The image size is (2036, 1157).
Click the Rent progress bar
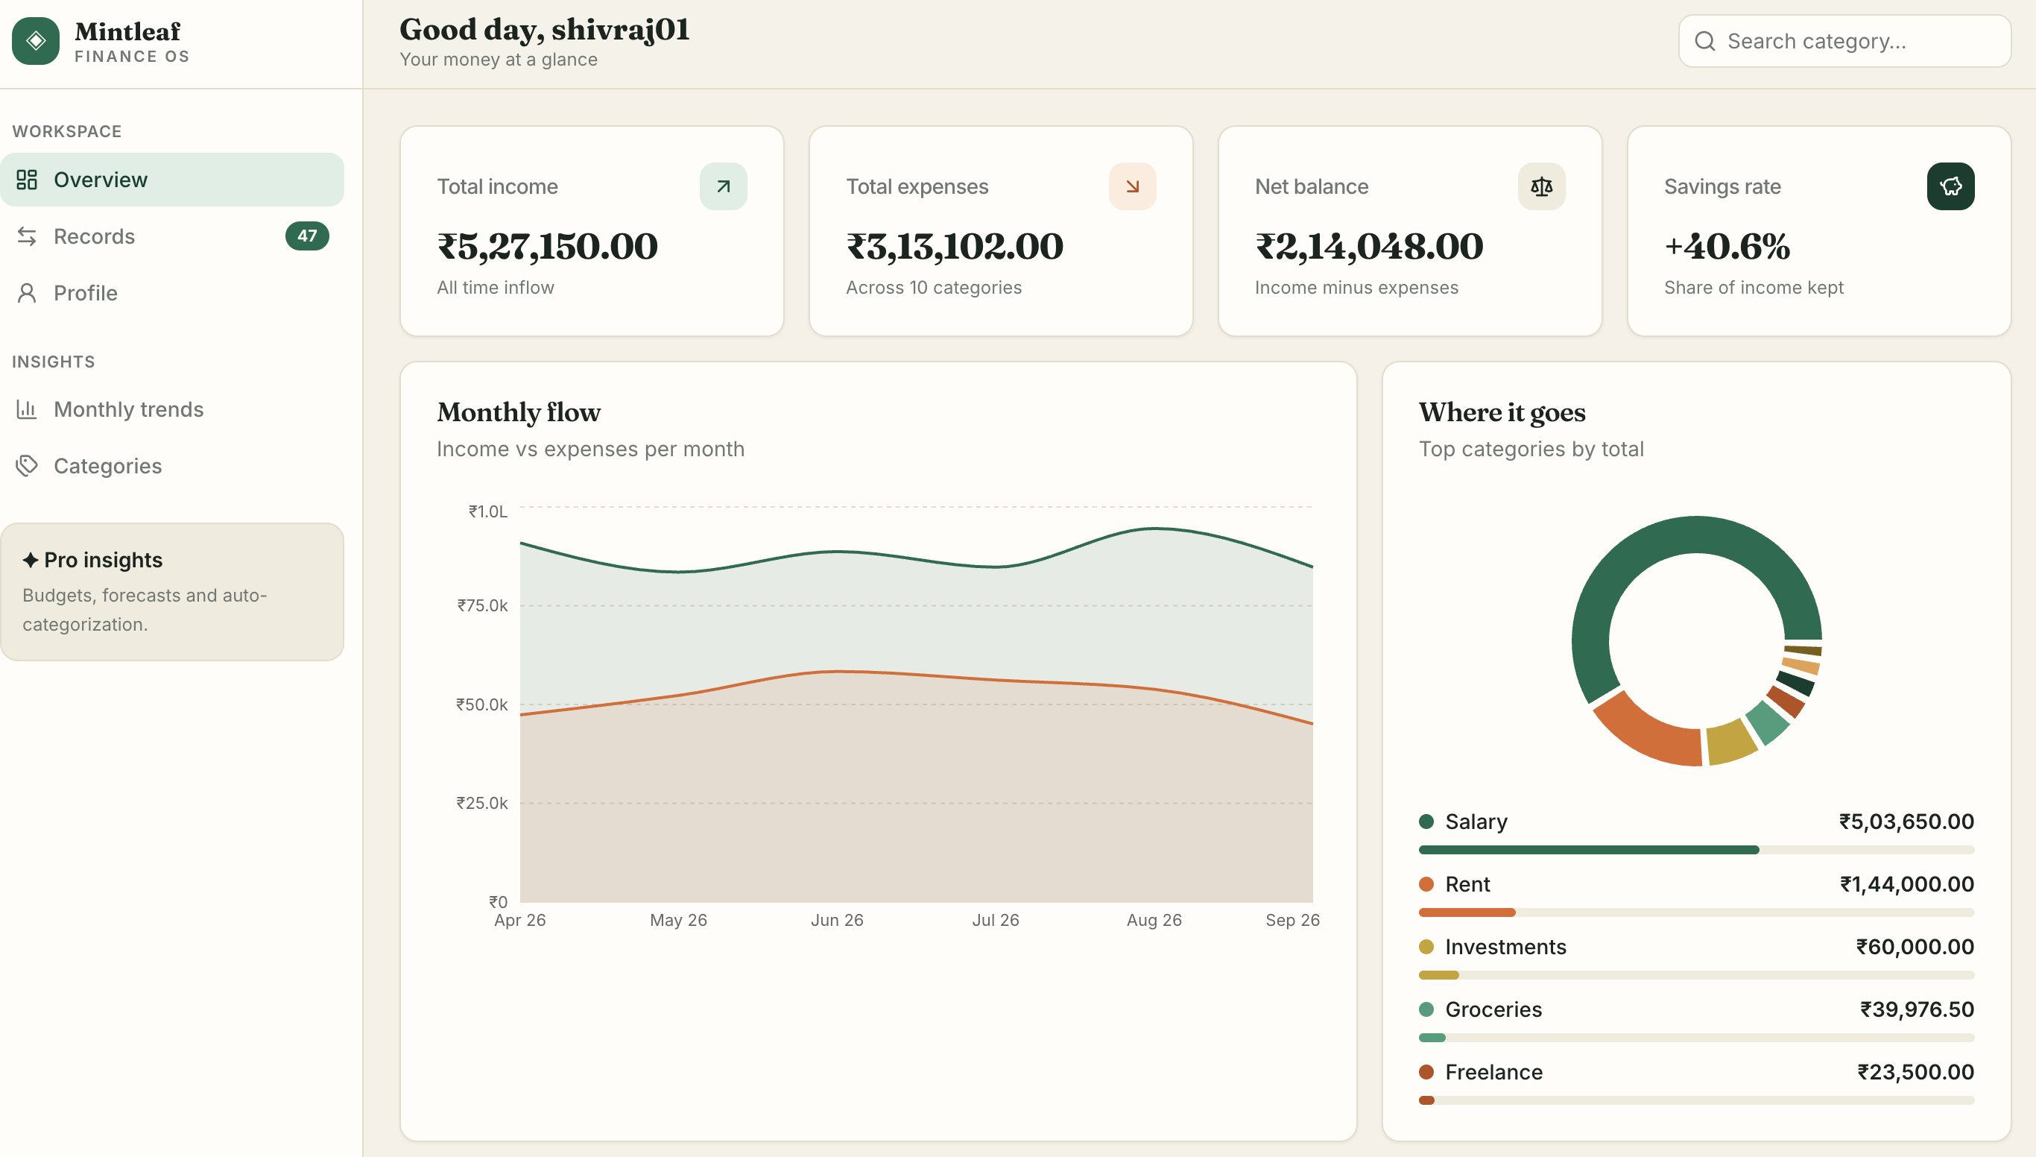tap(1696, 913)
